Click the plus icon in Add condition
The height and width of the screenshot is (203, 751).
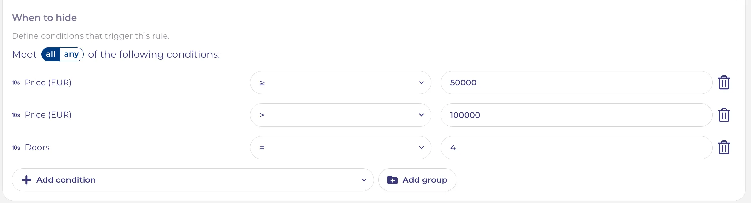tap(26, 180)
